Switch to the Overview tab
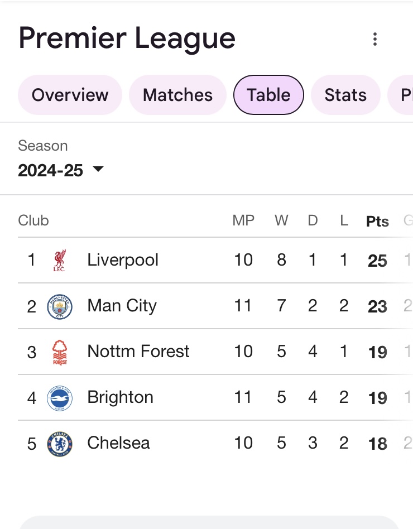The width and height of the screenshot is (413, 529). tap(70, 95)
